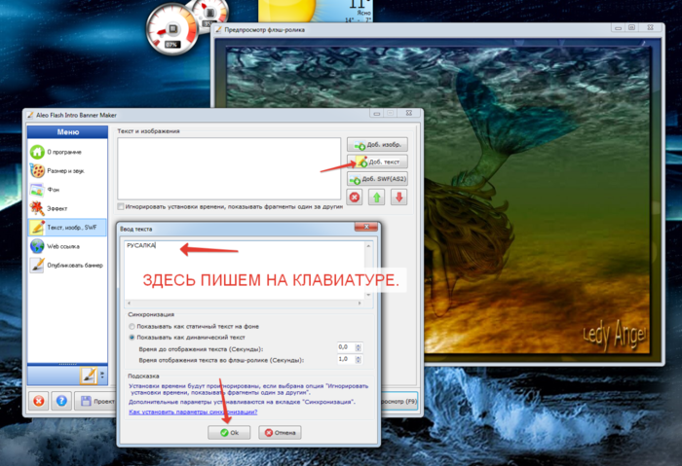This screenshot has height=466, width=682.
Task: Click the green move up arrow
Action: pos(377,197)
